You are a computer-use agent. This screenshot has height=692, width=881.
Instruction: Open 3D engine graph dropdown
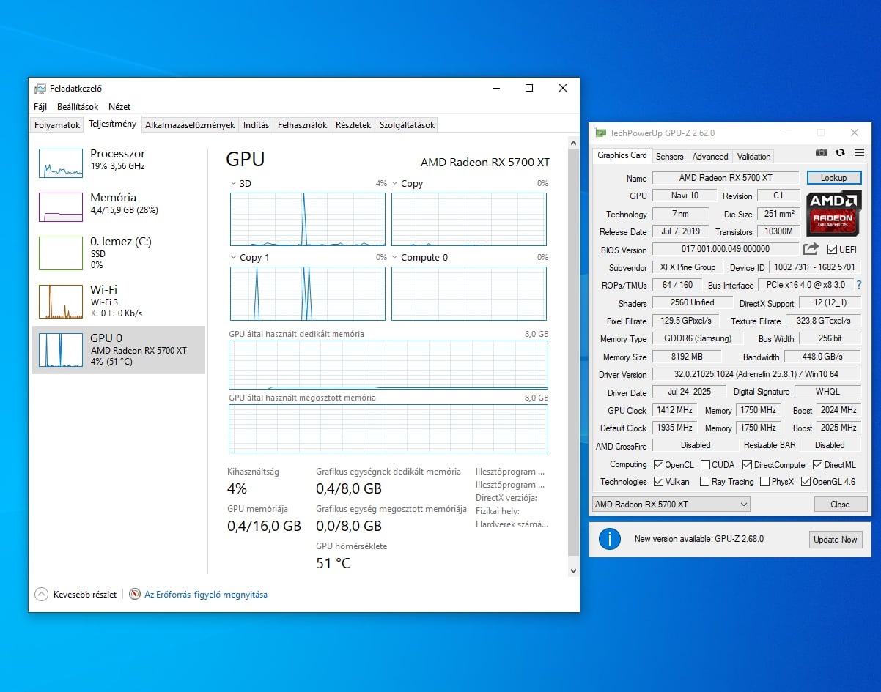click(234, 184)
